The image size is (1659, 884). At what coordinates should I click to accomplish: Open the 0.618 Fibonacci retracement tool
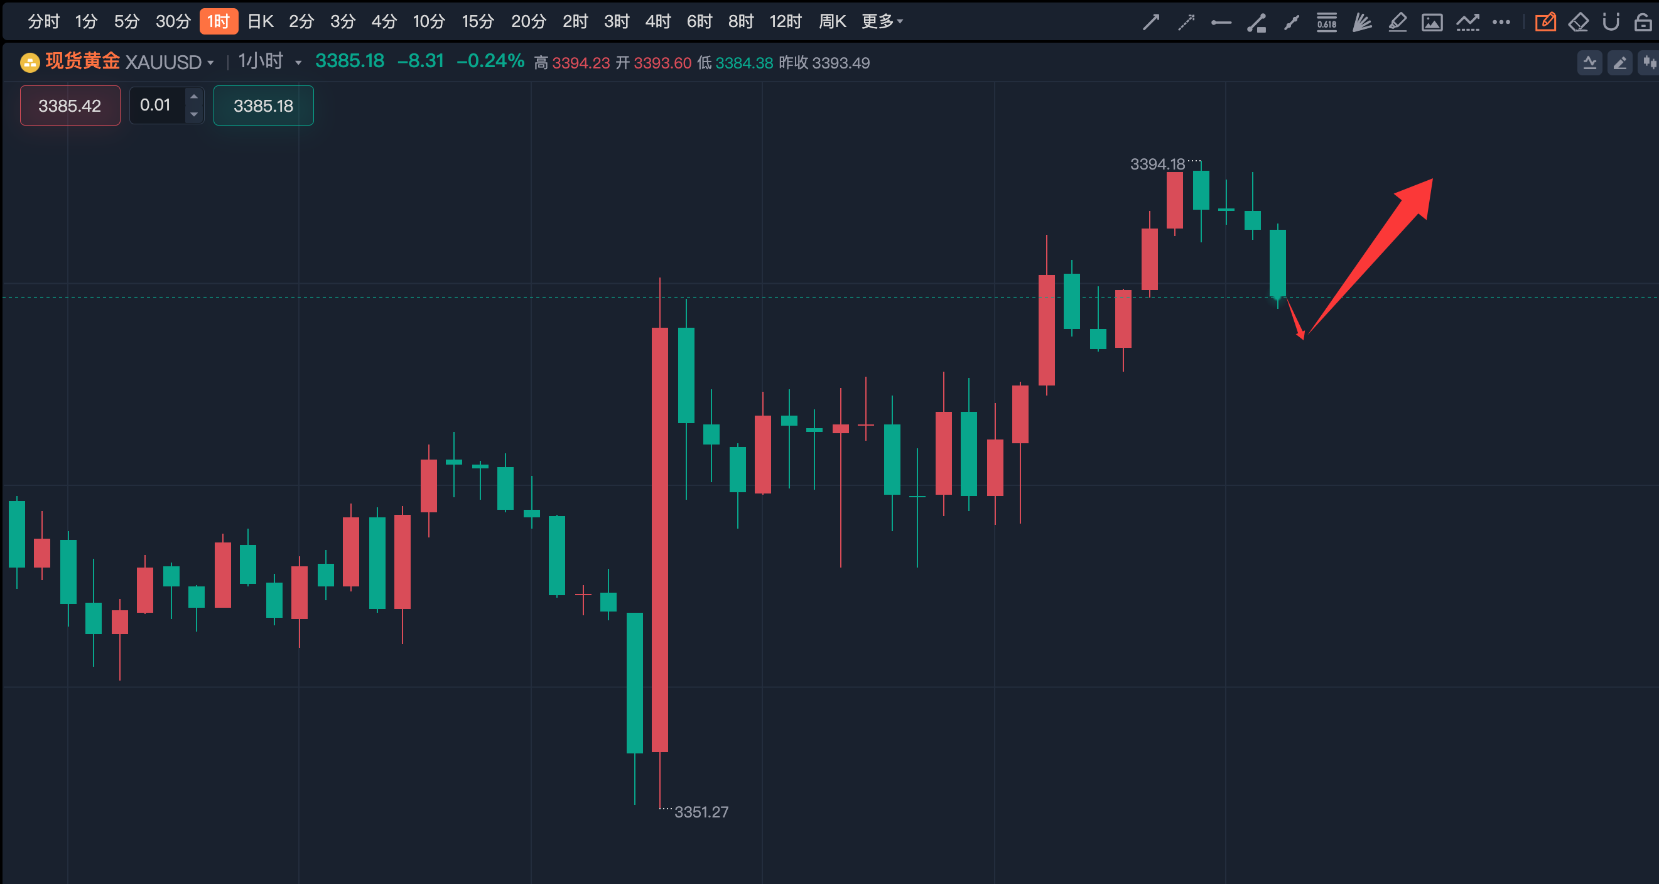(x=1327, y=23)
